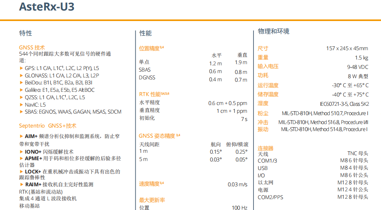This screenshot has height=210, width=381.
Task: Click the 速度精度 subheading
Action: point(151,184)
